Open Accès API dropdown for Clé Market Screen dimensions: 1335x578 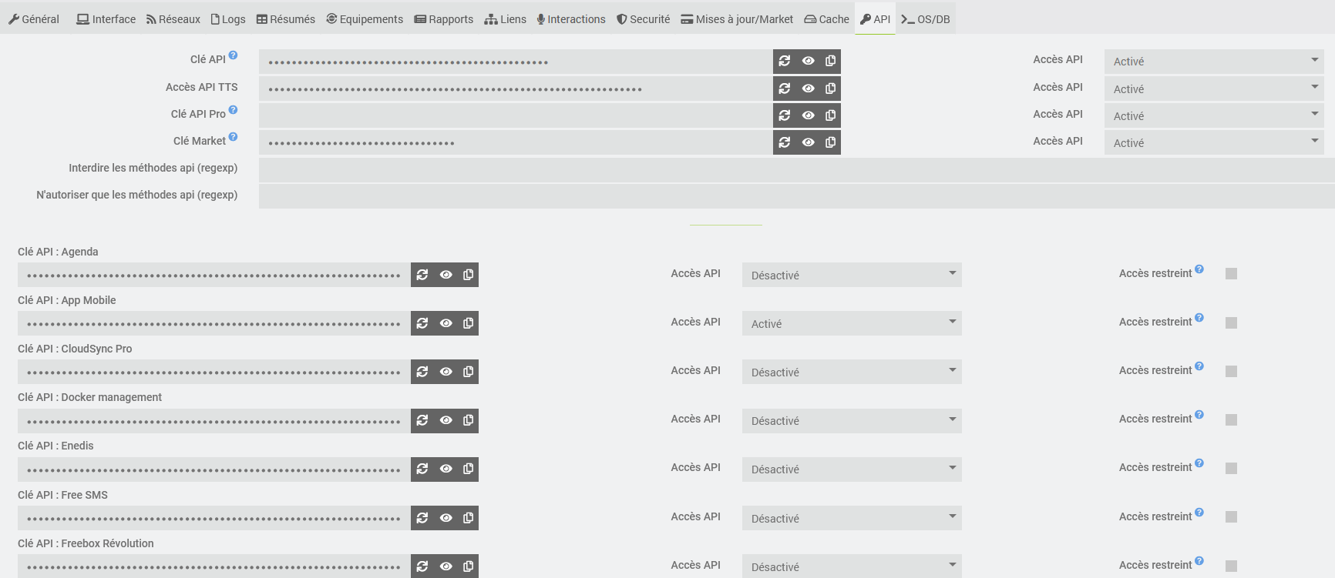point(1214,142)
